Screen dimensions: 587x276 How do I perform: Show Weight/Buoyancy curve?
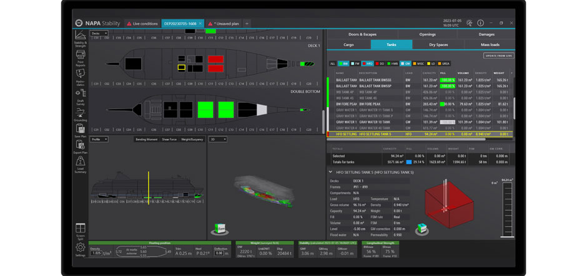[x=192, y=140]
